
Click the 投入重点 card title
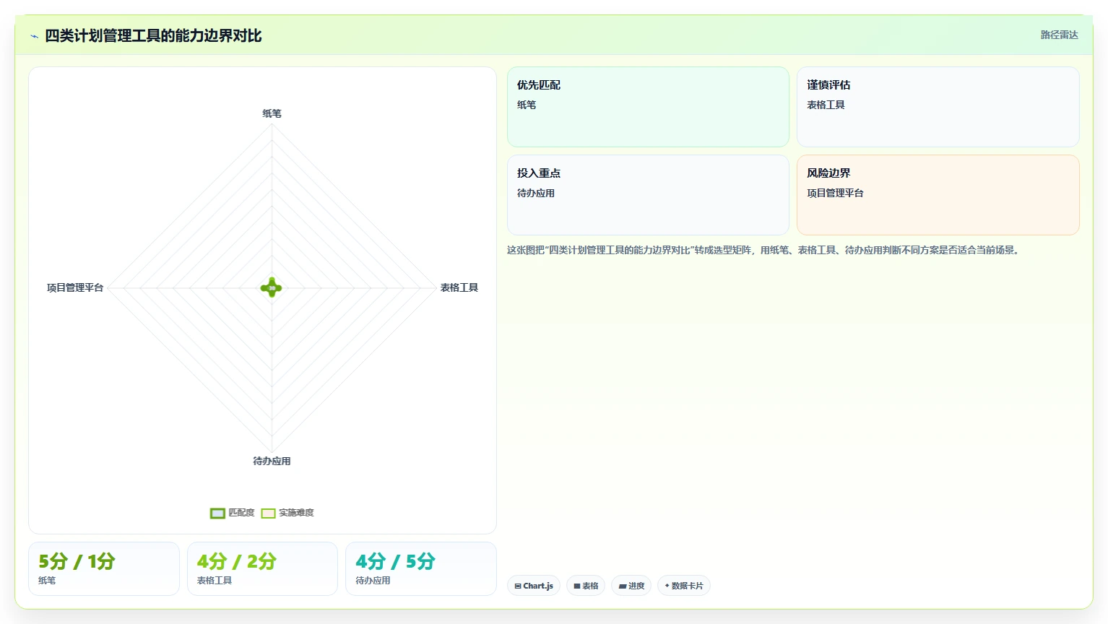[x=539, y=173]
